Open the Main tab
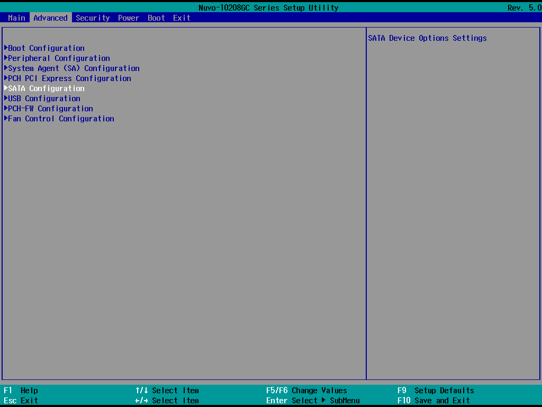542x407 pixels. coord(16,18)
